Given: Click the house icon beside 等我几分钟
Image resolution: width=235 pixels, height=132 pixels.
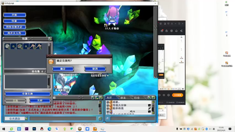Looking at the screenshot, I should click(149, 105).
